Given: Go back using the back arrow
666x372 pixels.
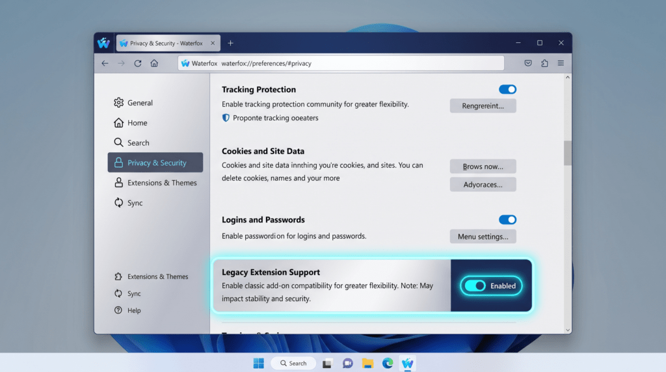Looking at the screenshot, I should (105, 63).
